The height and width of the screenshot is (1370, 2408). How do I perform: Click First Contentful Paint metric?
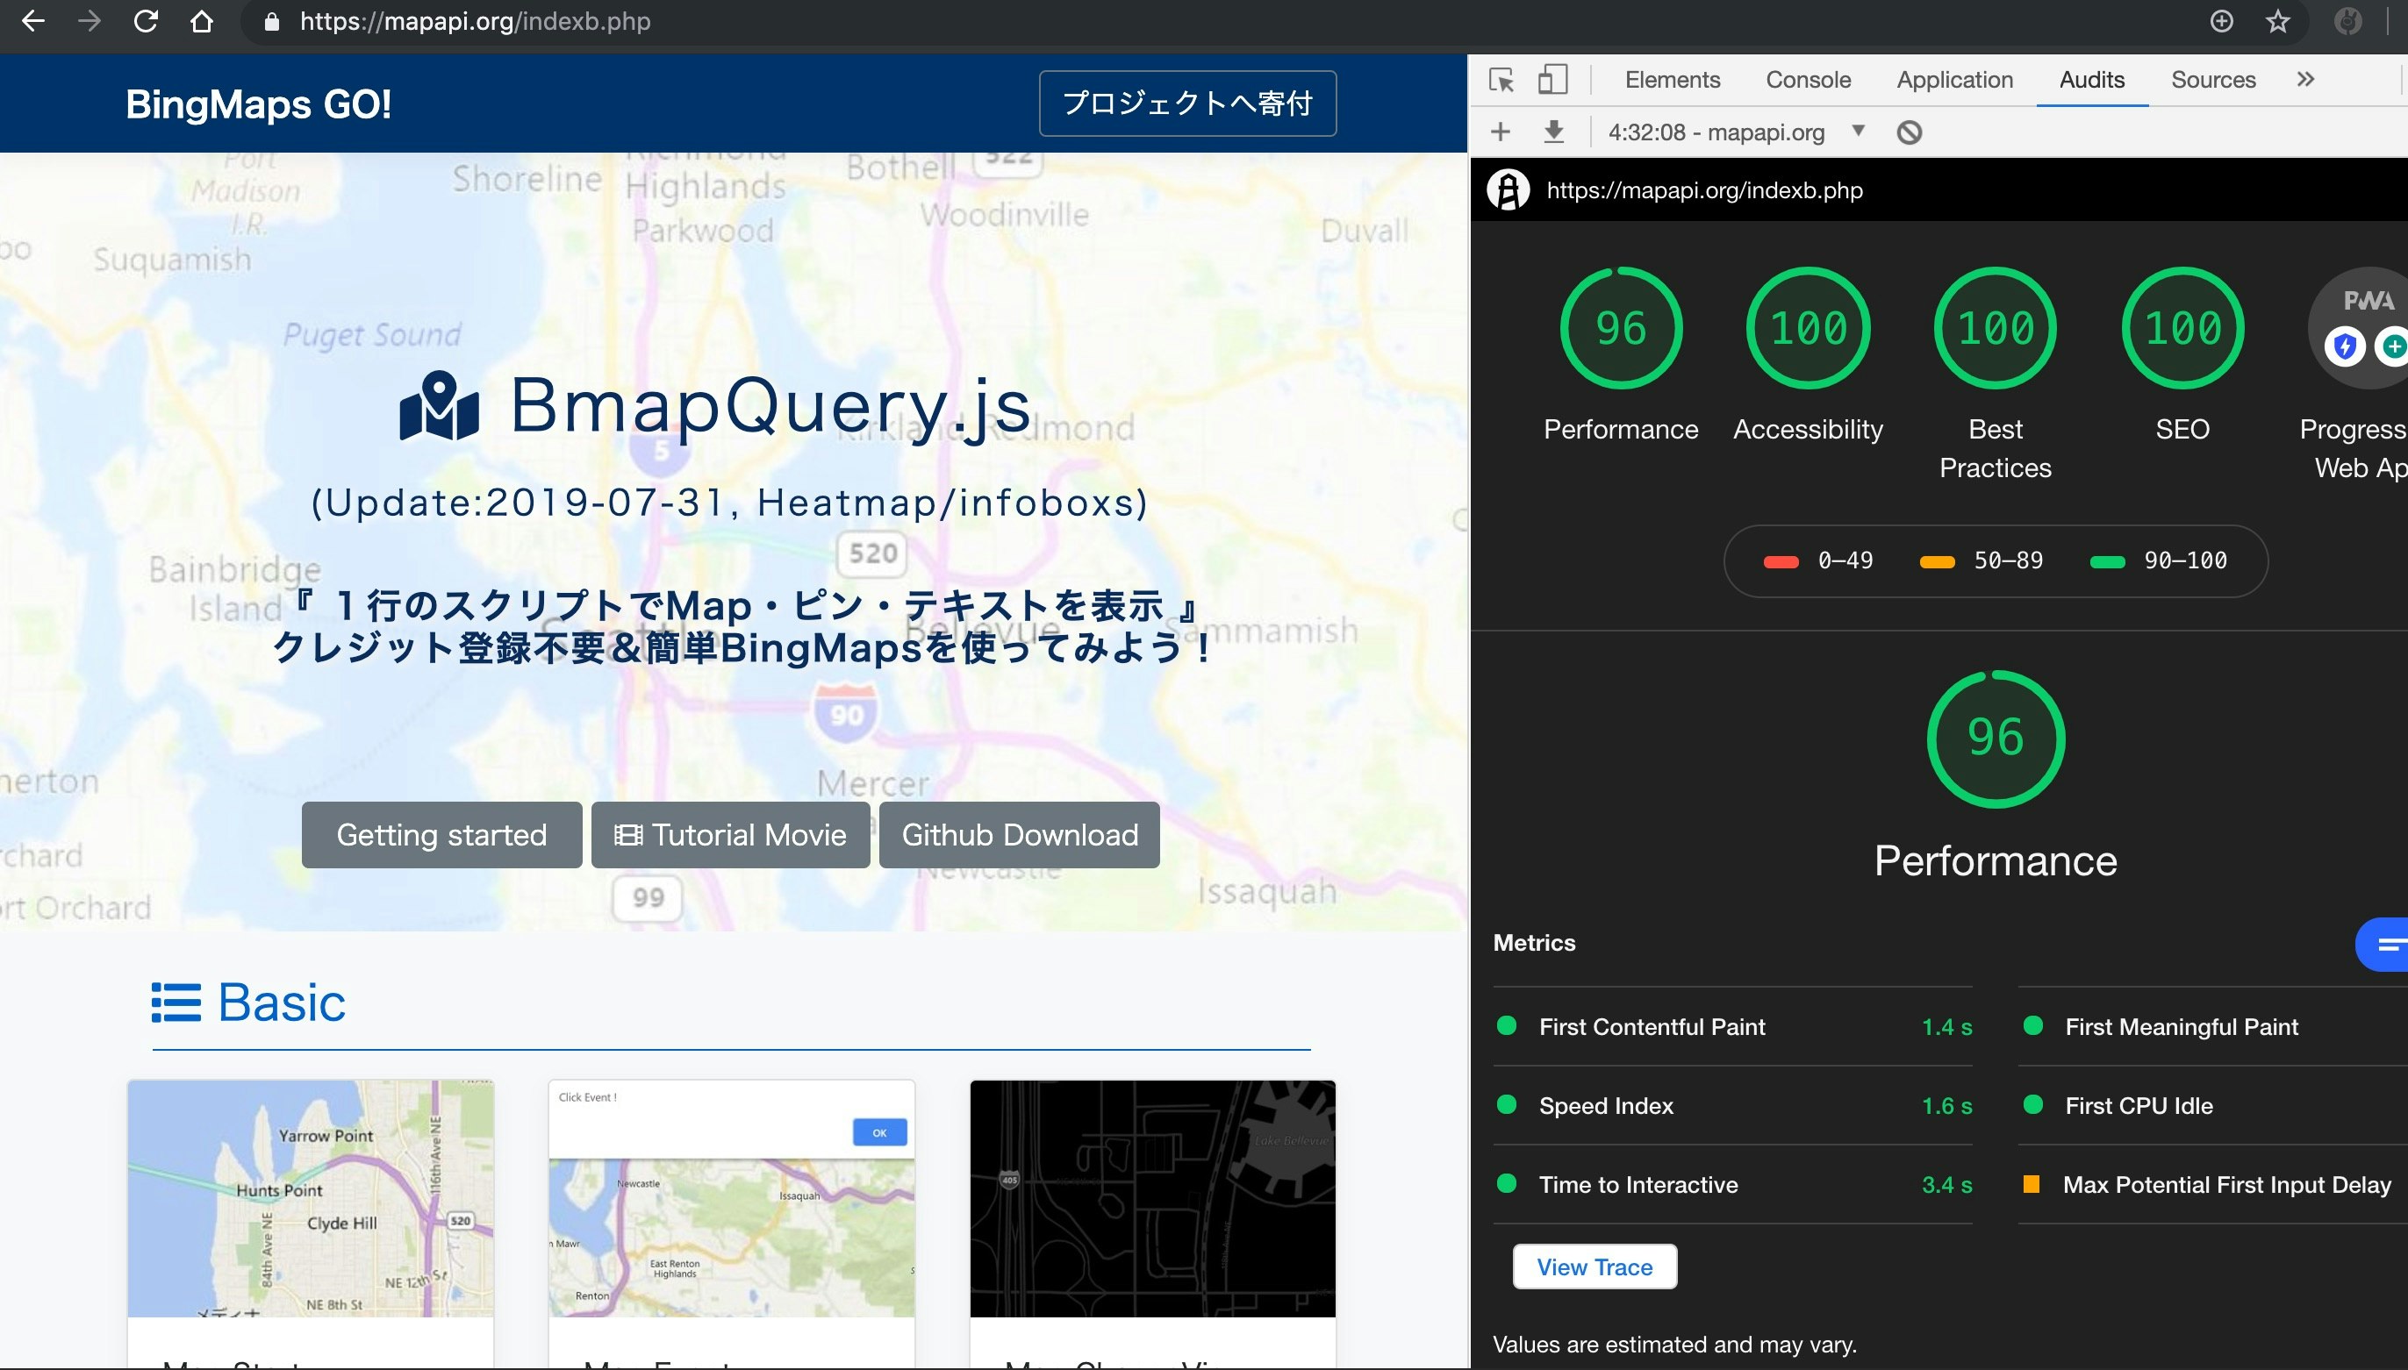[x=1733, y=1026]
